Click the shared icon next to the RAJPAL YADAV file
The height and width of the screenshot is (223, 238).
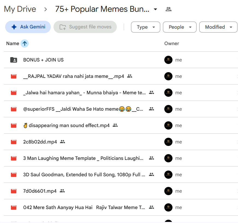pyautogui.click(x=130, y=76)
